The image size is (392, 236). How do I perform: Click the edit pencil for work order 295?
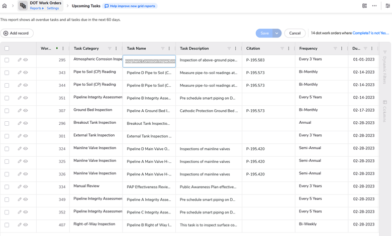[20, 60]
